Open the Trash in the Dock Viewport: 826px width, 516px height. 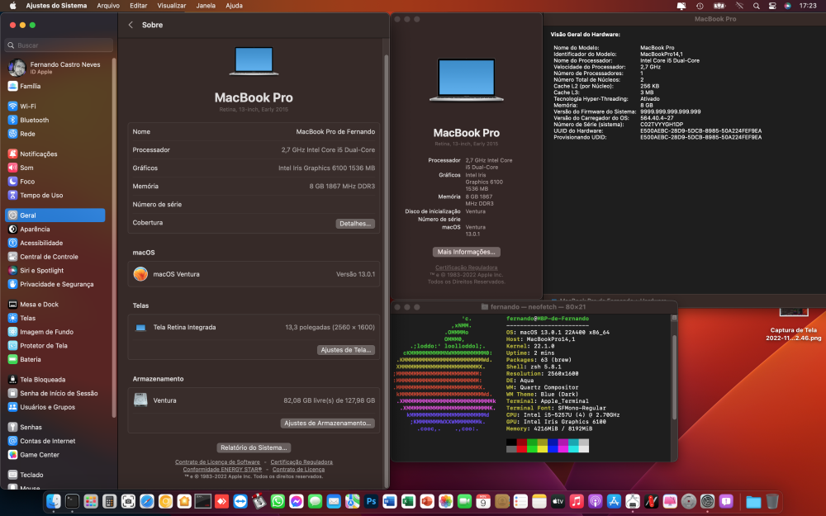click(771, 502)
